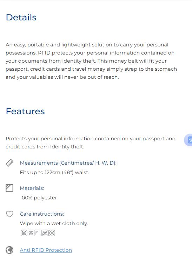This screenshot has width=192, height=262.
Task: Click the 'Wipe with a wet cloth only' text
Action: pyautogui.click(x=54, y=223)
